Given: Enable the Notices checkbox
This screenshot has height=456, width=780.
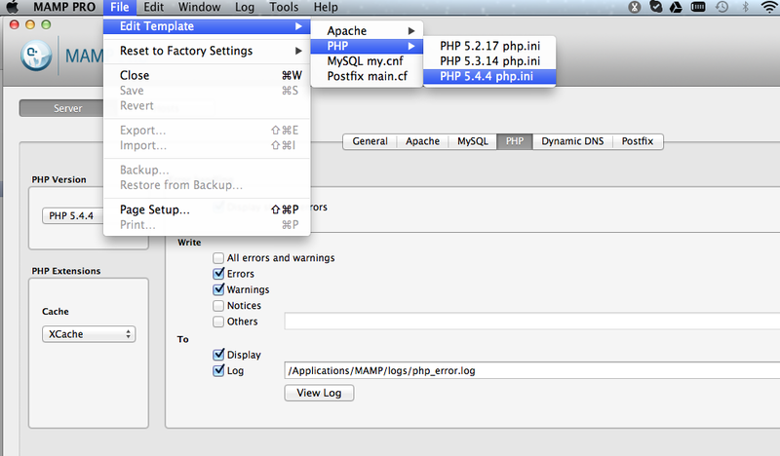Looking at the screenshot, I should coord(218,305).
